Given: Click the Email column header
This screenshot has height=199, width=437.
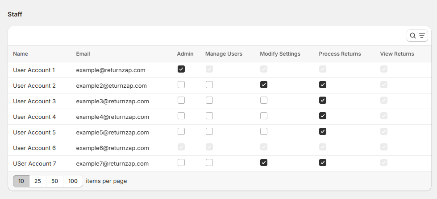Looking at the screenshot, I should tap(83, 54).
